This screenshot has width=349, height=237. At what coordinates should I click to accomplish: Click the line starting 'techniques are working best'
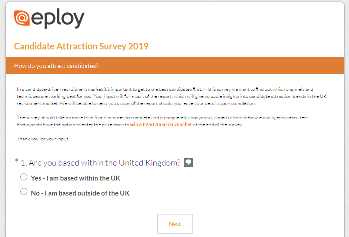coord(172,96)
